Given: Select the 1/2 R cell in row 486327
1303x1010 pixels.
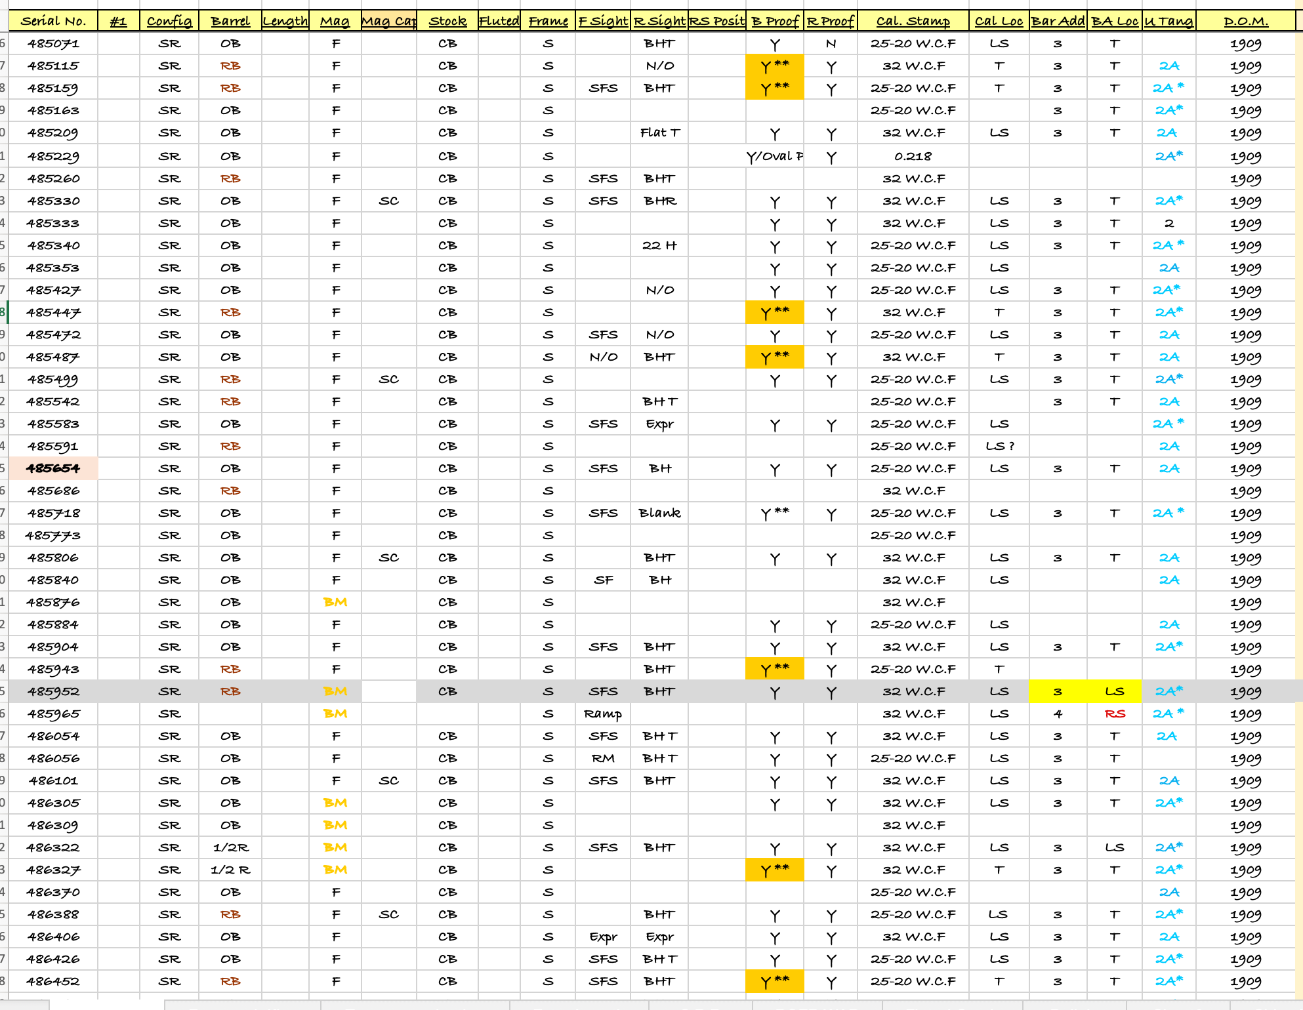Looking at the screenshot, I should click(230, 870).
